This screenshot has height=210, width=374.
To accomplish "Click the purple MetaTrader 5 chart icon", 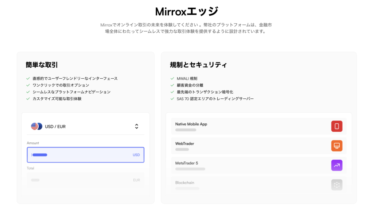I will click(x=336, y=165).
